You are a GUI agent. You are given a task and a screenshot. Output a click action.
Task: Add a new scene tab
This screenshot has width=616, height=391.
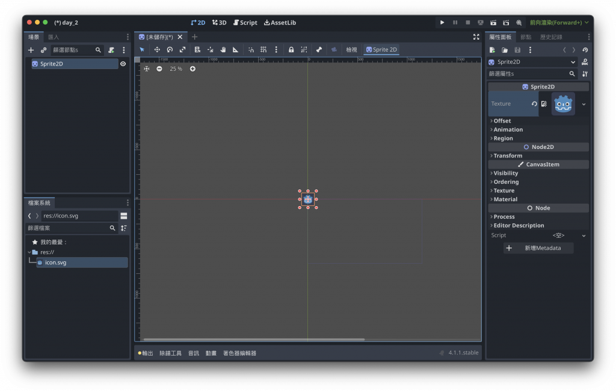tap(194, 37)
